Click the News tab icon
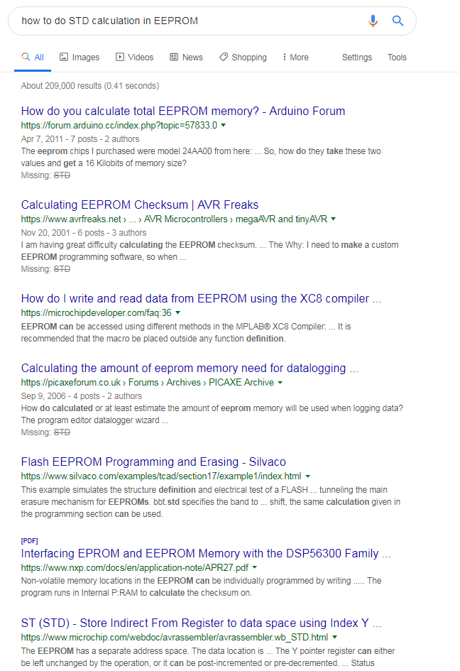 click(172, 57)
